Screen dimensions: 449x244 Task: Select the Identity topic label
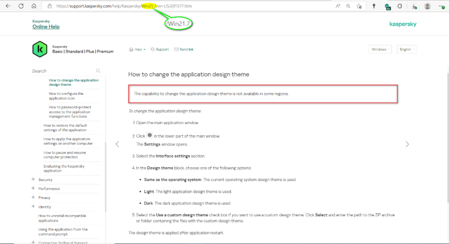pyautogui.click(x=44, y=207)
